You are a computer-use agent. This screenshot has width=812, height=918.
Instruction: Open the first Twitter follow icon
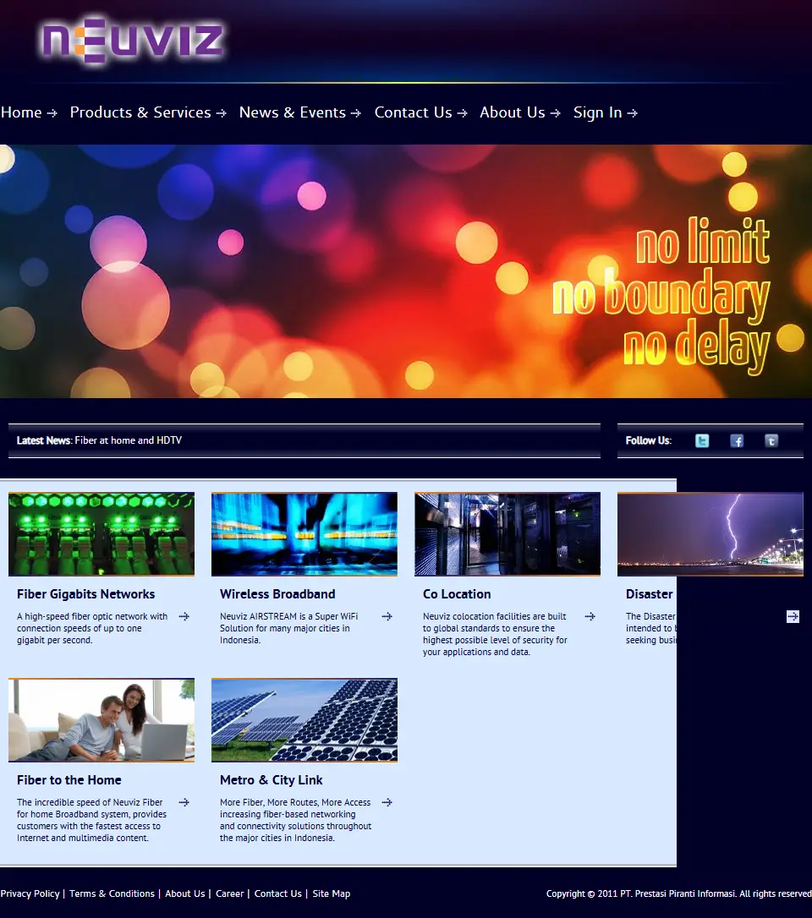702,441
